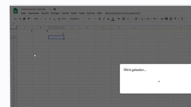Increase decimal places with the .00 icon
The height and width of the screenshot is (107, 191).
[x=59, y=19]
